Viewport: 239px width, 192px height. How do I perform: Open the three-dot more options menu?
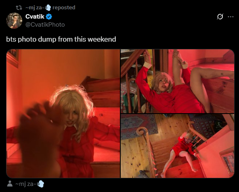point(231,17)
